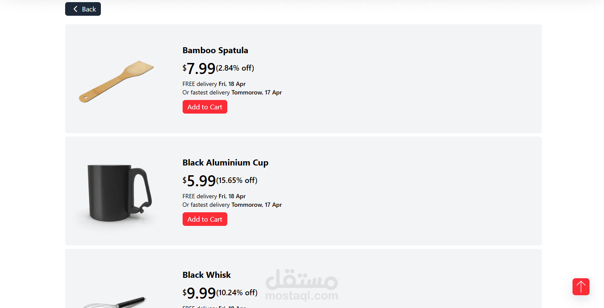The width and height of the screenshot is (604, 308).
Task: Click the $9.99 price of Black Whisk
Action: point(199,293)
